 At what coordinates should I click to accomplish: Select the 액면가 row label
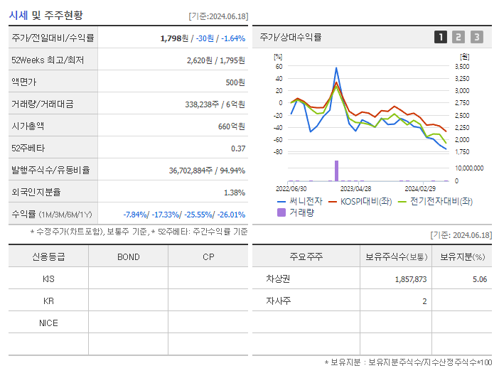24,82
